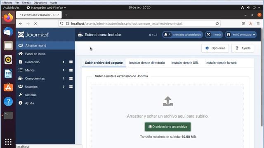Viewport: 264px width, 148px height.
Task: Open the clock and calendar panel
Action: point(139,7)
